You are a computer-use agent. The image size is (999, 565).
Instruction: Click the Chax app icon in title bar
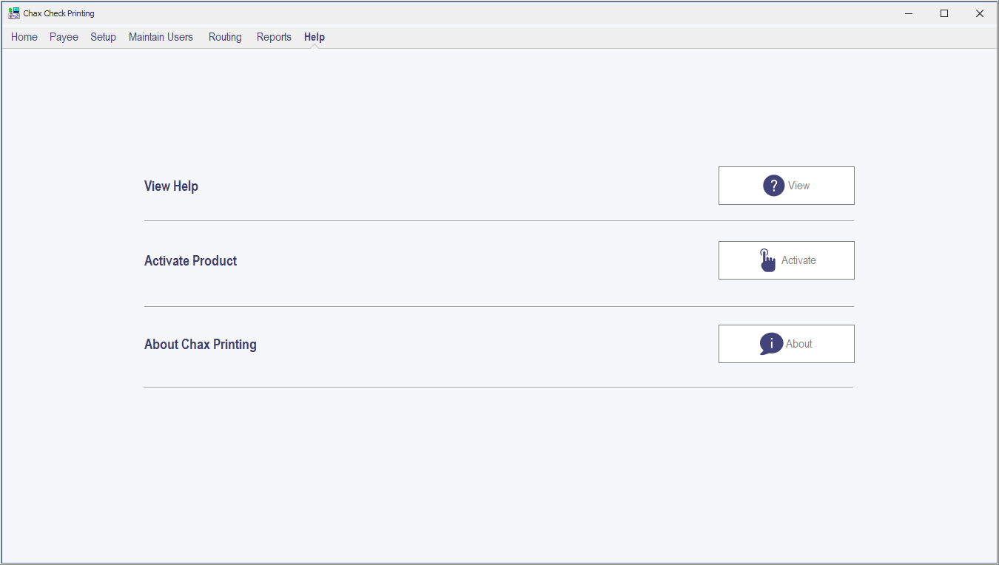pos(14,13)
